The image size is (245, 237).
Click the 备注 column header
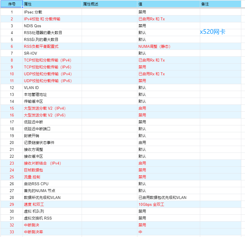220,4
